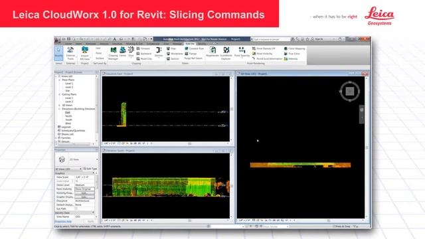Open East elevation in Project Browser
Image resolution: width=425 pixels, height=239 pixels.
pyautogui.click(x=68, y=112)
